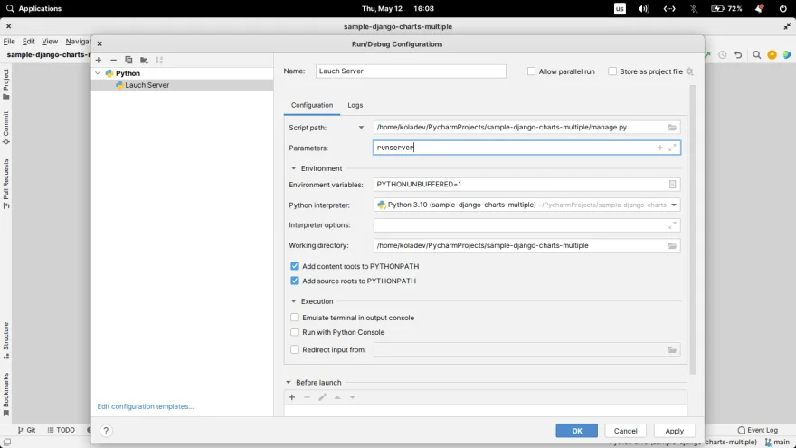Image resolution: width=796 pixels, height=448 pixels.
Task: Enable Redirect input from checkbox
Action: tap(295, 349)
